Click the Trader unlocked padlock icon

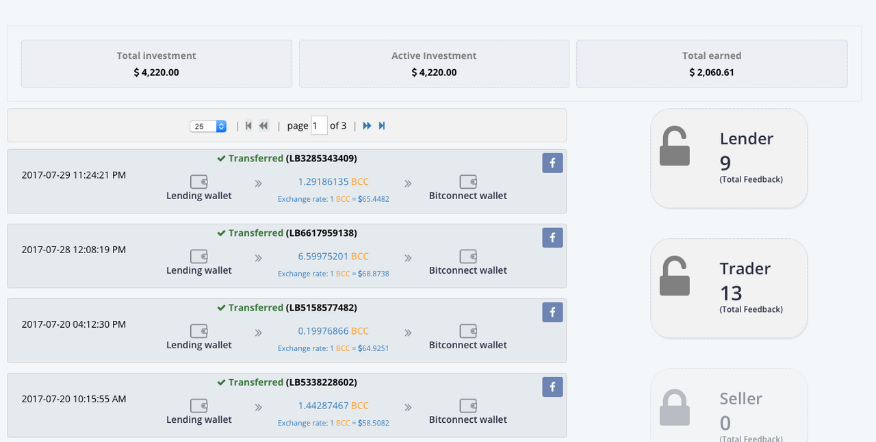(674, 276)
